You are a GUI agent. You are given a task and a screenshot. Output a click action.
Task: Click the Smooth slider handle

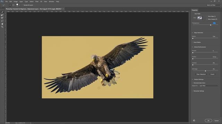193,53
